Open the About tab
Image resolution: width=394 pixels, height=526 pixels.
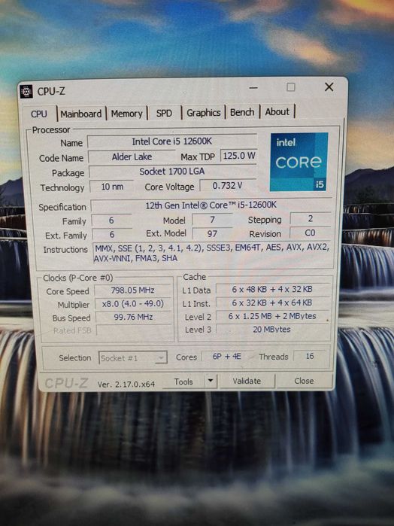pos(277,111)
